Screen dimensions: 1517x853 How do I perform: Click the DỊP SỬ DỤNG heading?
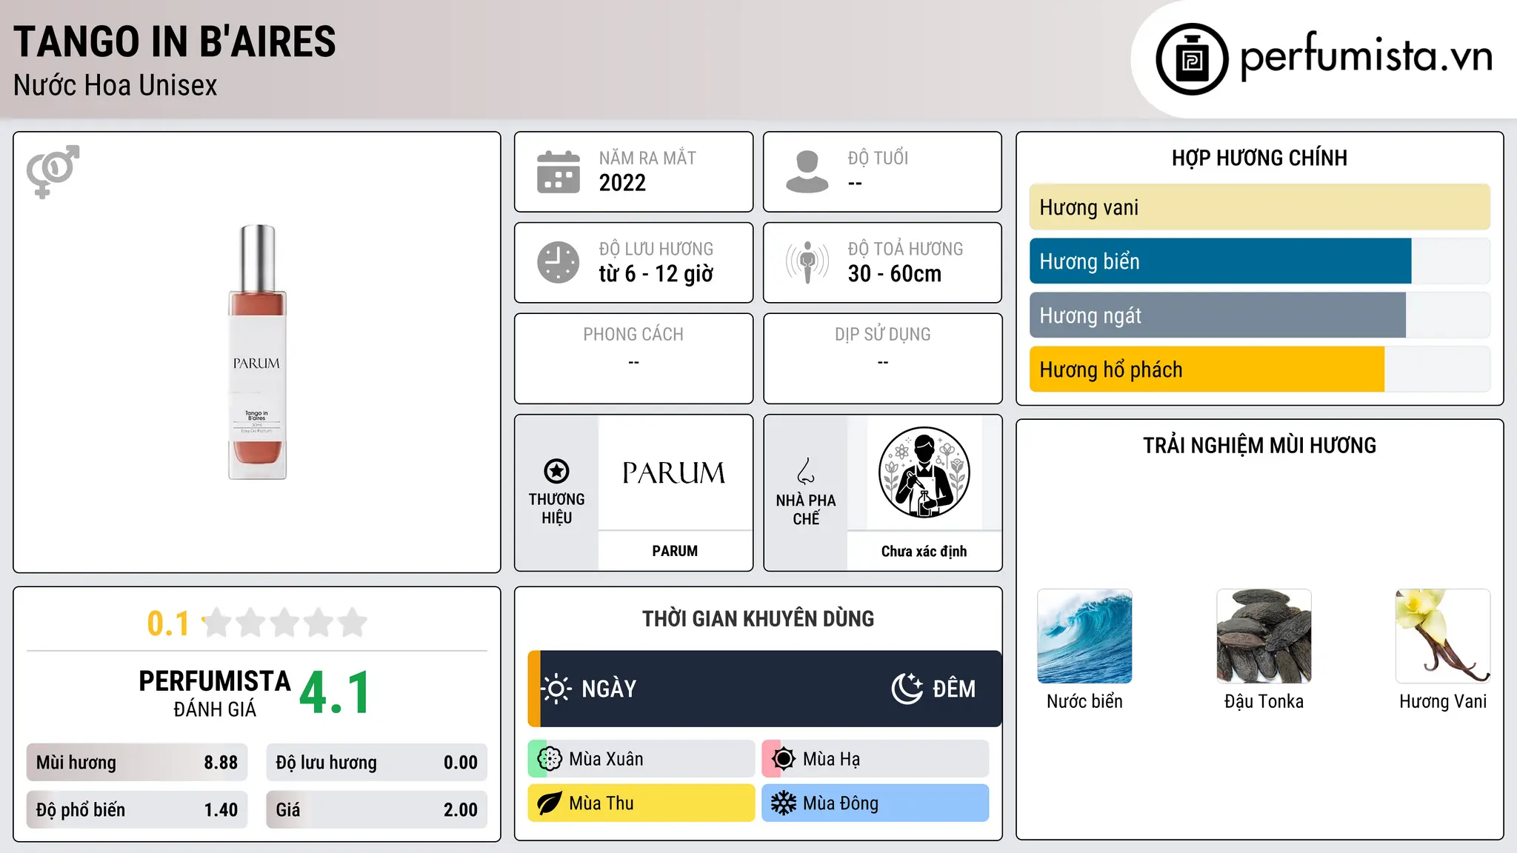[883, 335]
